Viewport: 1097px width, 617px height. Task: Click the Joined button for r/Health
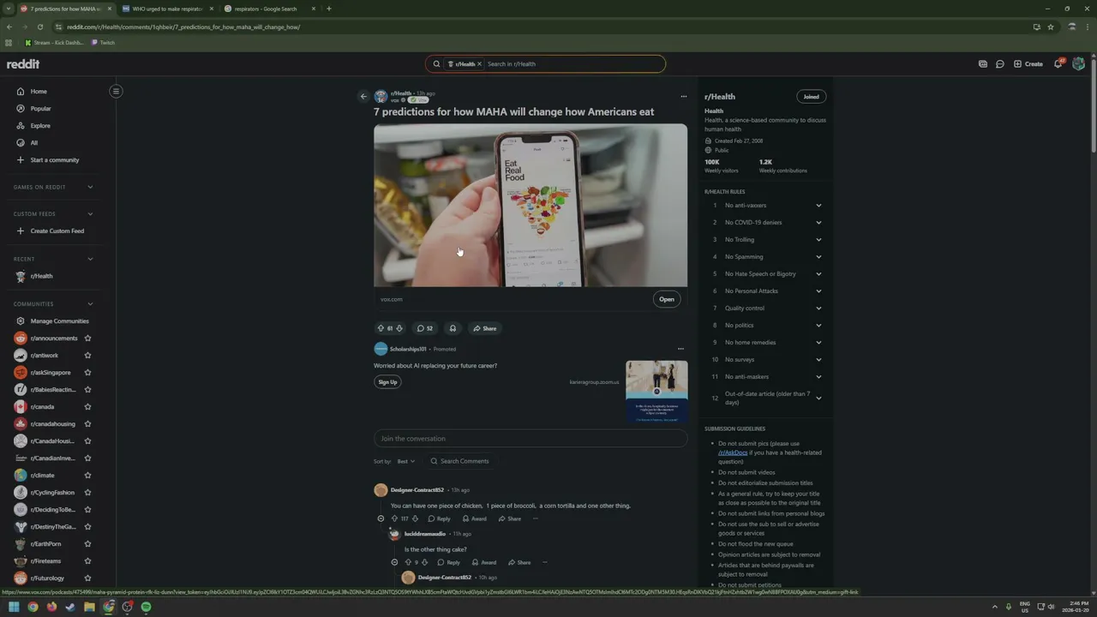pos(811,97)
